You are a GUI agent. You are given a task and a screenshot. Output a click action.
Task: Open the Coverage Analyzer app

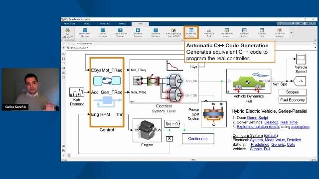click(244, 32)
